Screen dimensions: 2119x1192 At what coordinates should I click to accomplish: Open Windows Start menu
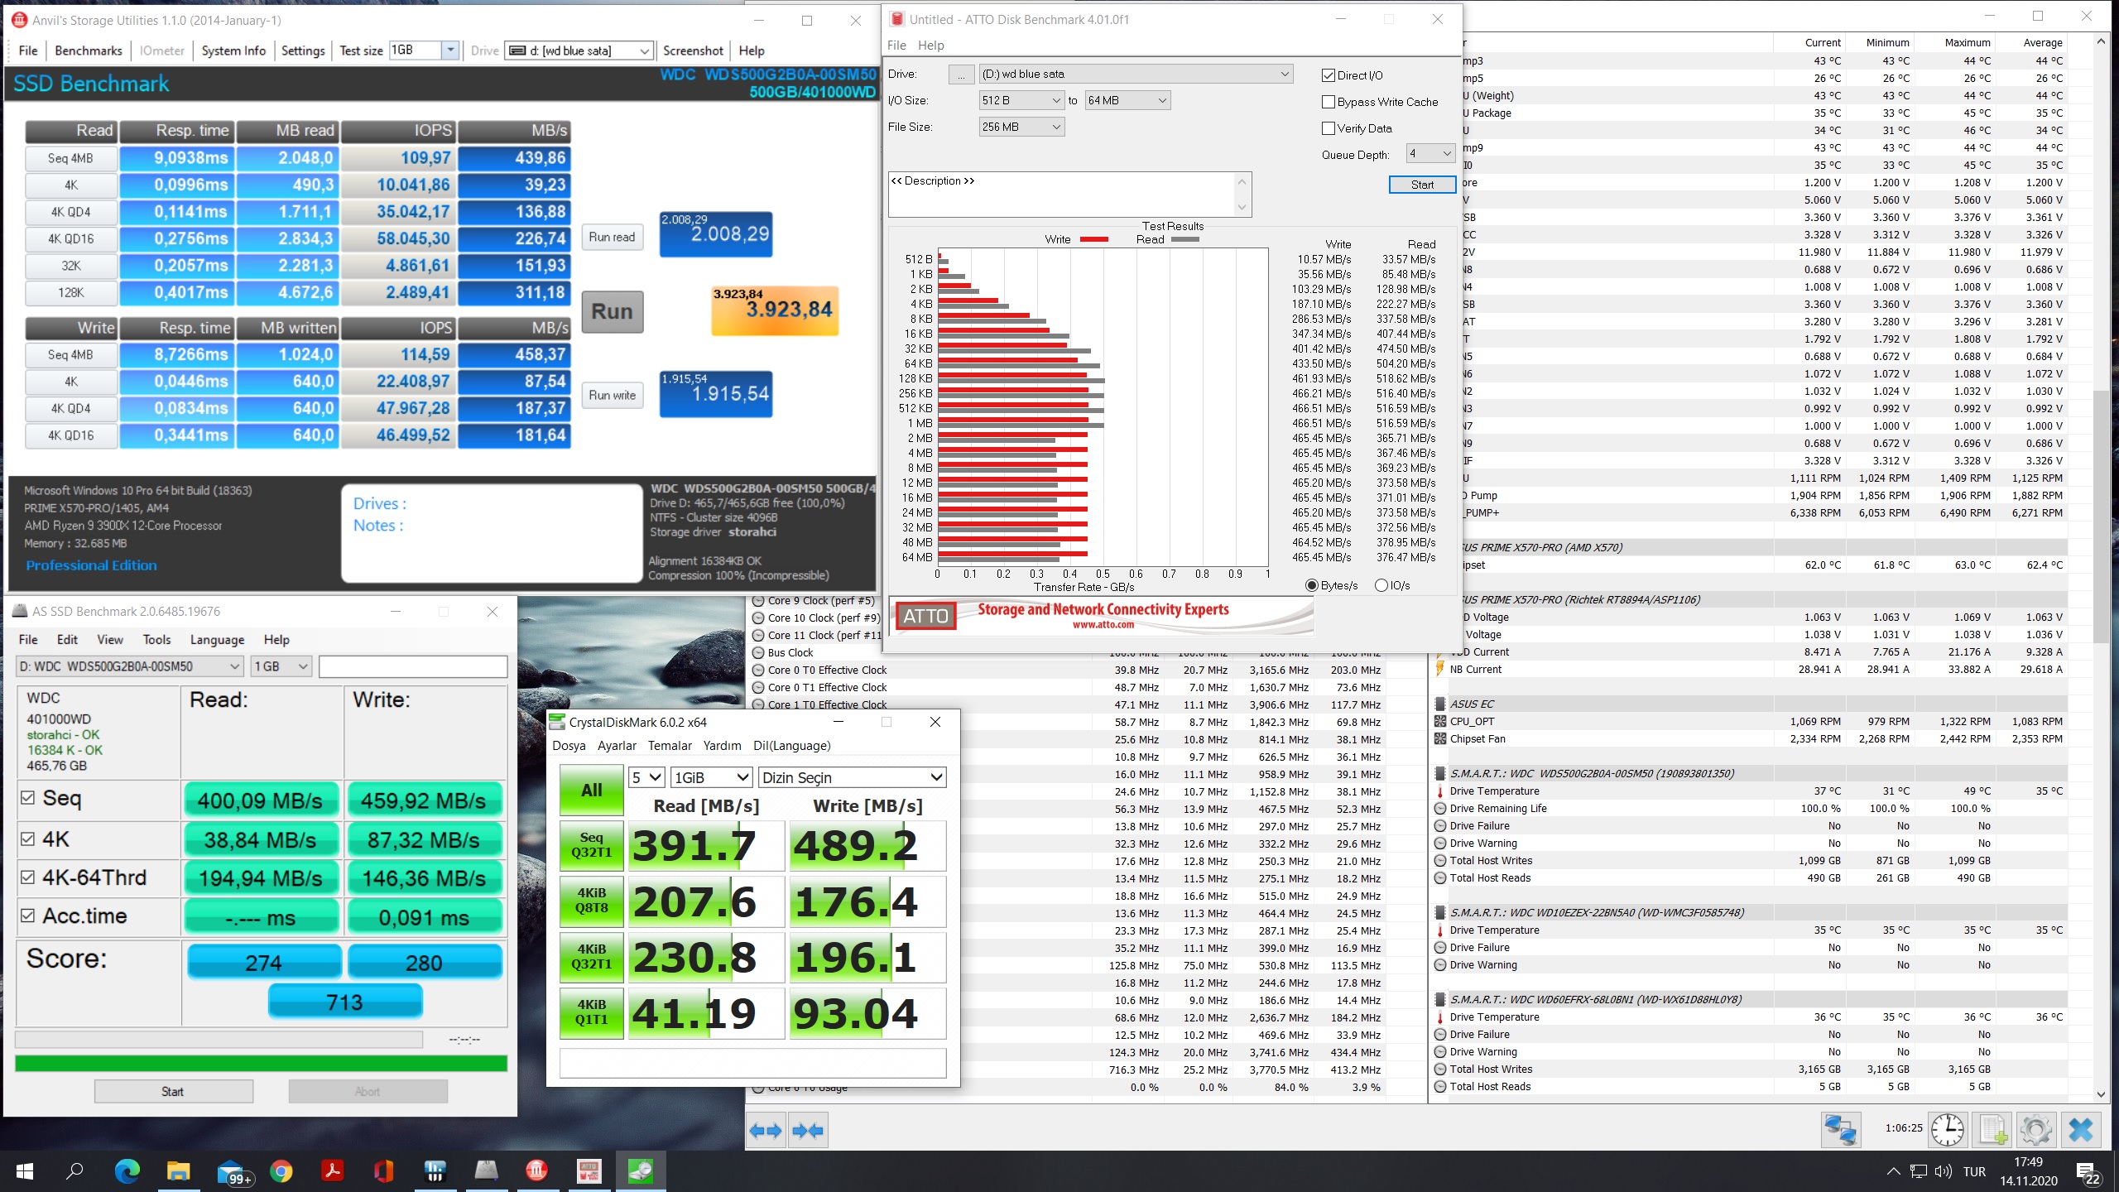pyautogui.click(x=25, y=1171)
